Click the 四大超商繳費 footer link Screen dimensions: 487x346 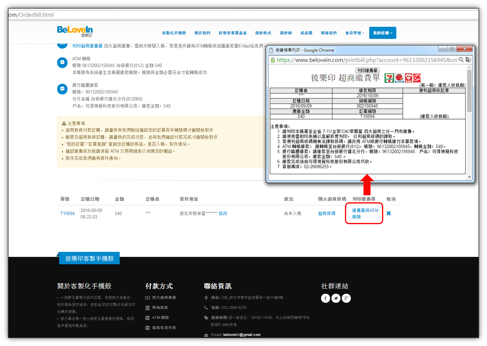(164, 298)
